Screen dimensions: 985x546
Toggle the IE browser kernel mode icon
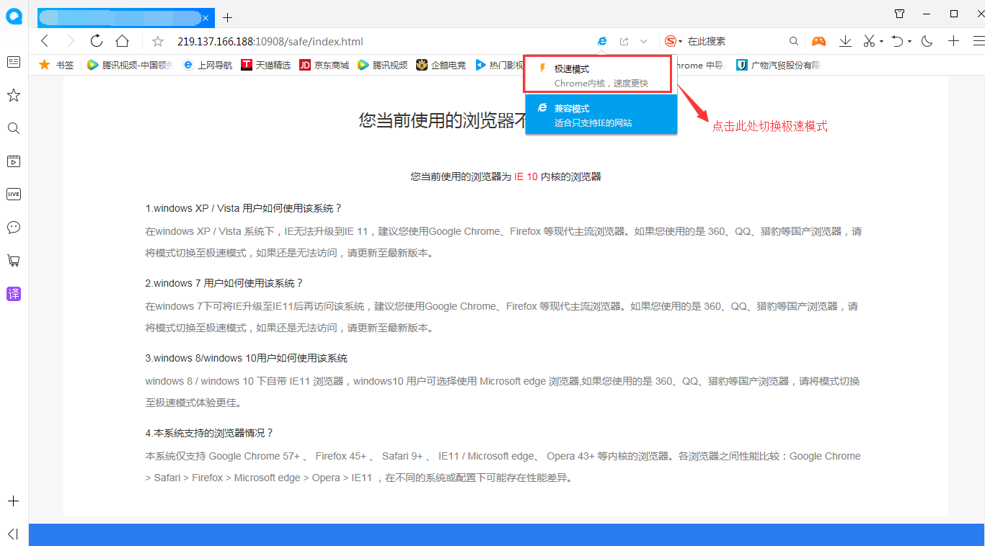click(x=602, y=41)
